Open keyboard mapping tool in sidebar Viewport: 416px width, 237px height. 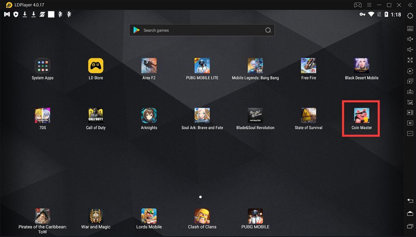tap(410, 28)
